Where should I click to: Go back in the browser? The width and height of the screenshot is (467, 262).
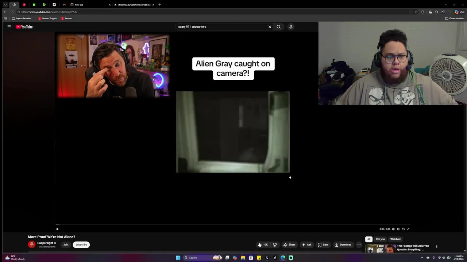(x=5, y=12)
